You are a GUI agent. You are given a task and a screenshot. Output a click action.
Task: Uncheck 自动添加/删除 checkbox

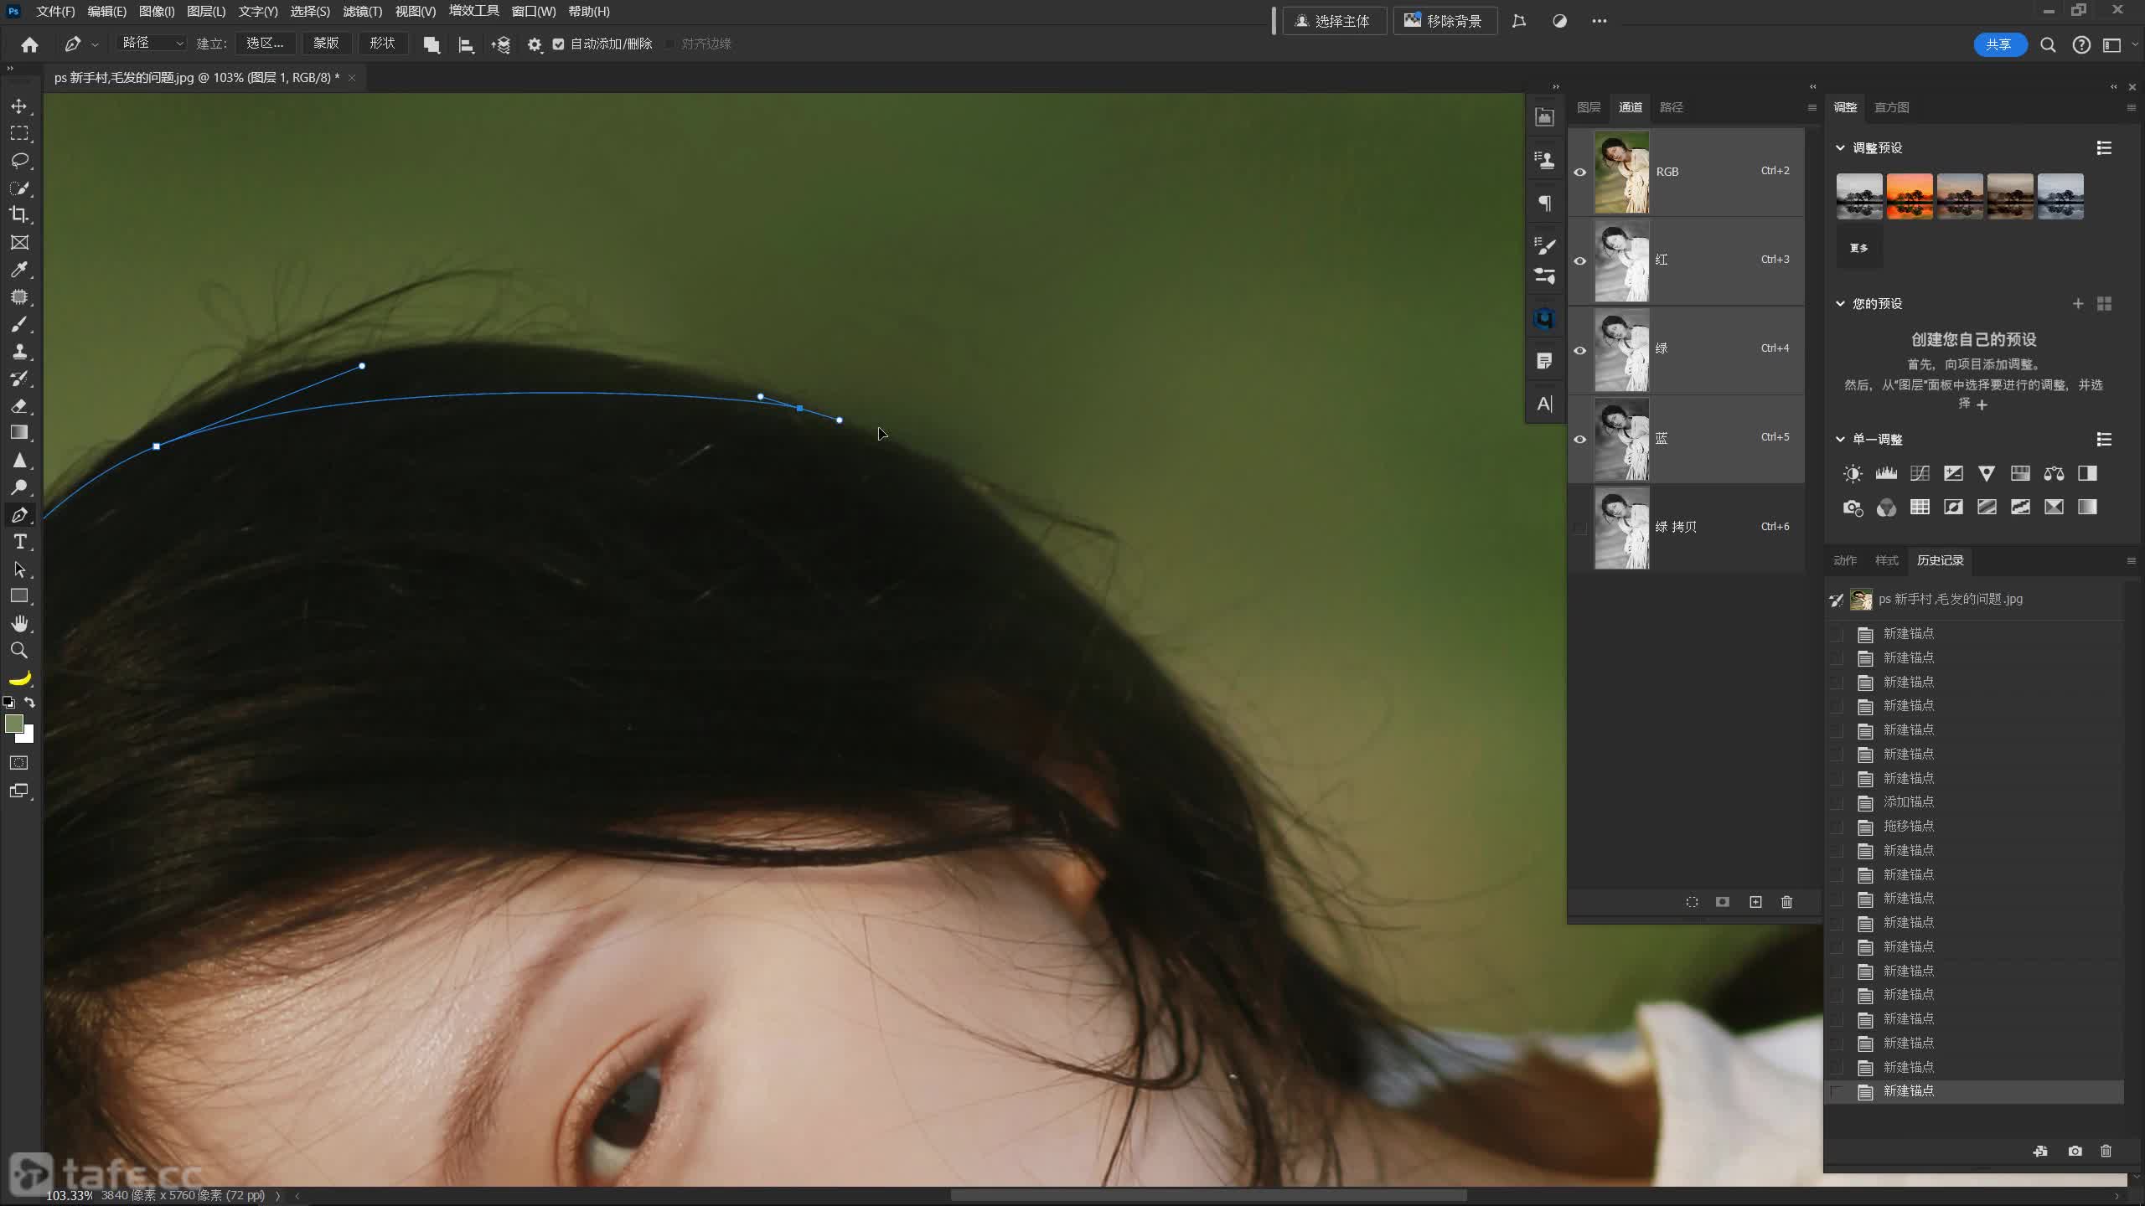(559, 44)
